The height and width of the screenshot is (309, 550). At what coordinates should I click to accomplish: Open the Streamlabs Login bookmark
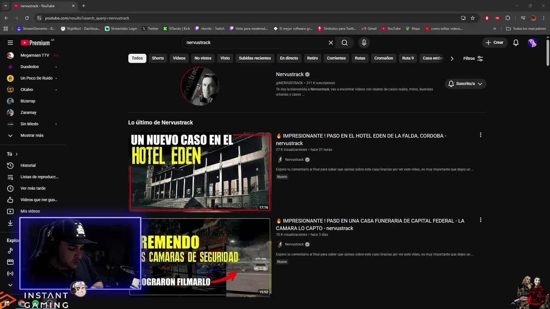click(x=121, y=29)
